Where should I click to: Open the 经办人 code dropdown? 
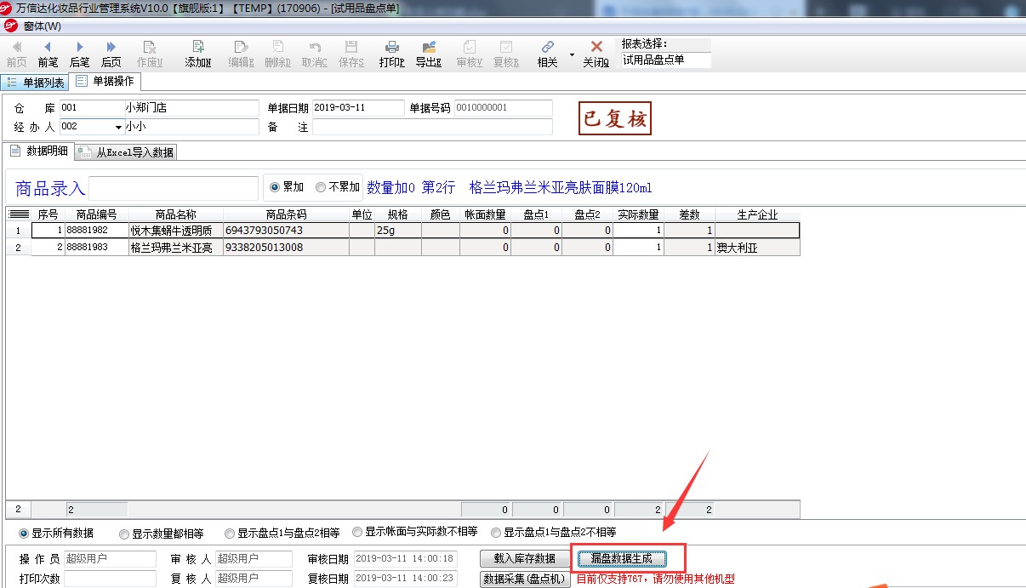(118, 127)
